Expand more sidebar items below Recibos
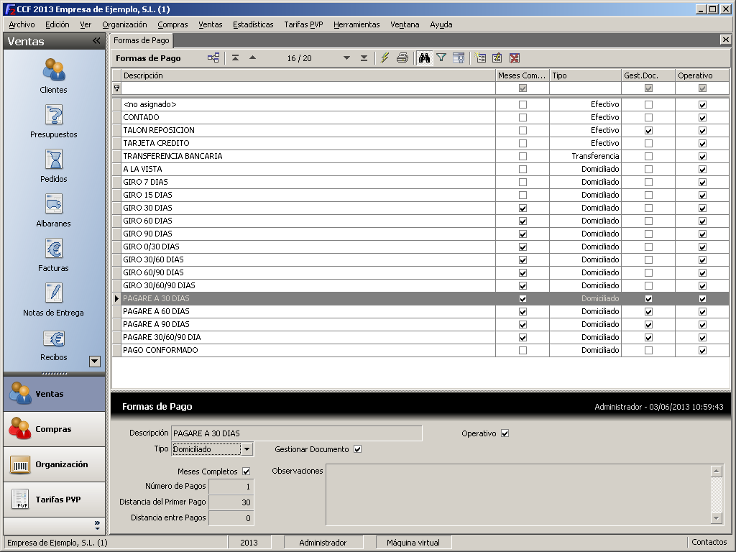The image size is (736, 552). [x=95, y=361]
